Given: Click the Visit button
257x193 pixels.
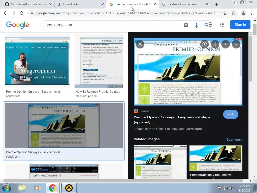Looking at the screenshot, I should pyautogui.click(x=231, y=114).
